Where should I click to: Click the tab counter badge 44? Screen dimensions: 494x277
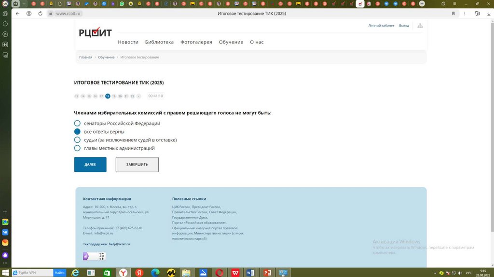[15, 4]
